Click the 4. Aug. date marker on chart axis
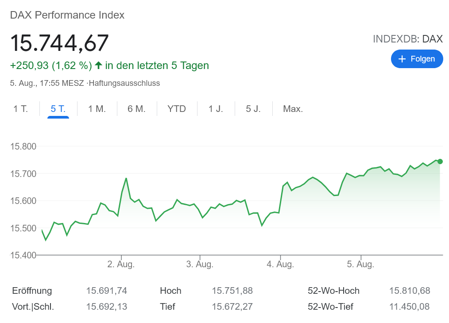The width and height of the screenshot is (449, 323). tap(279, 265)
